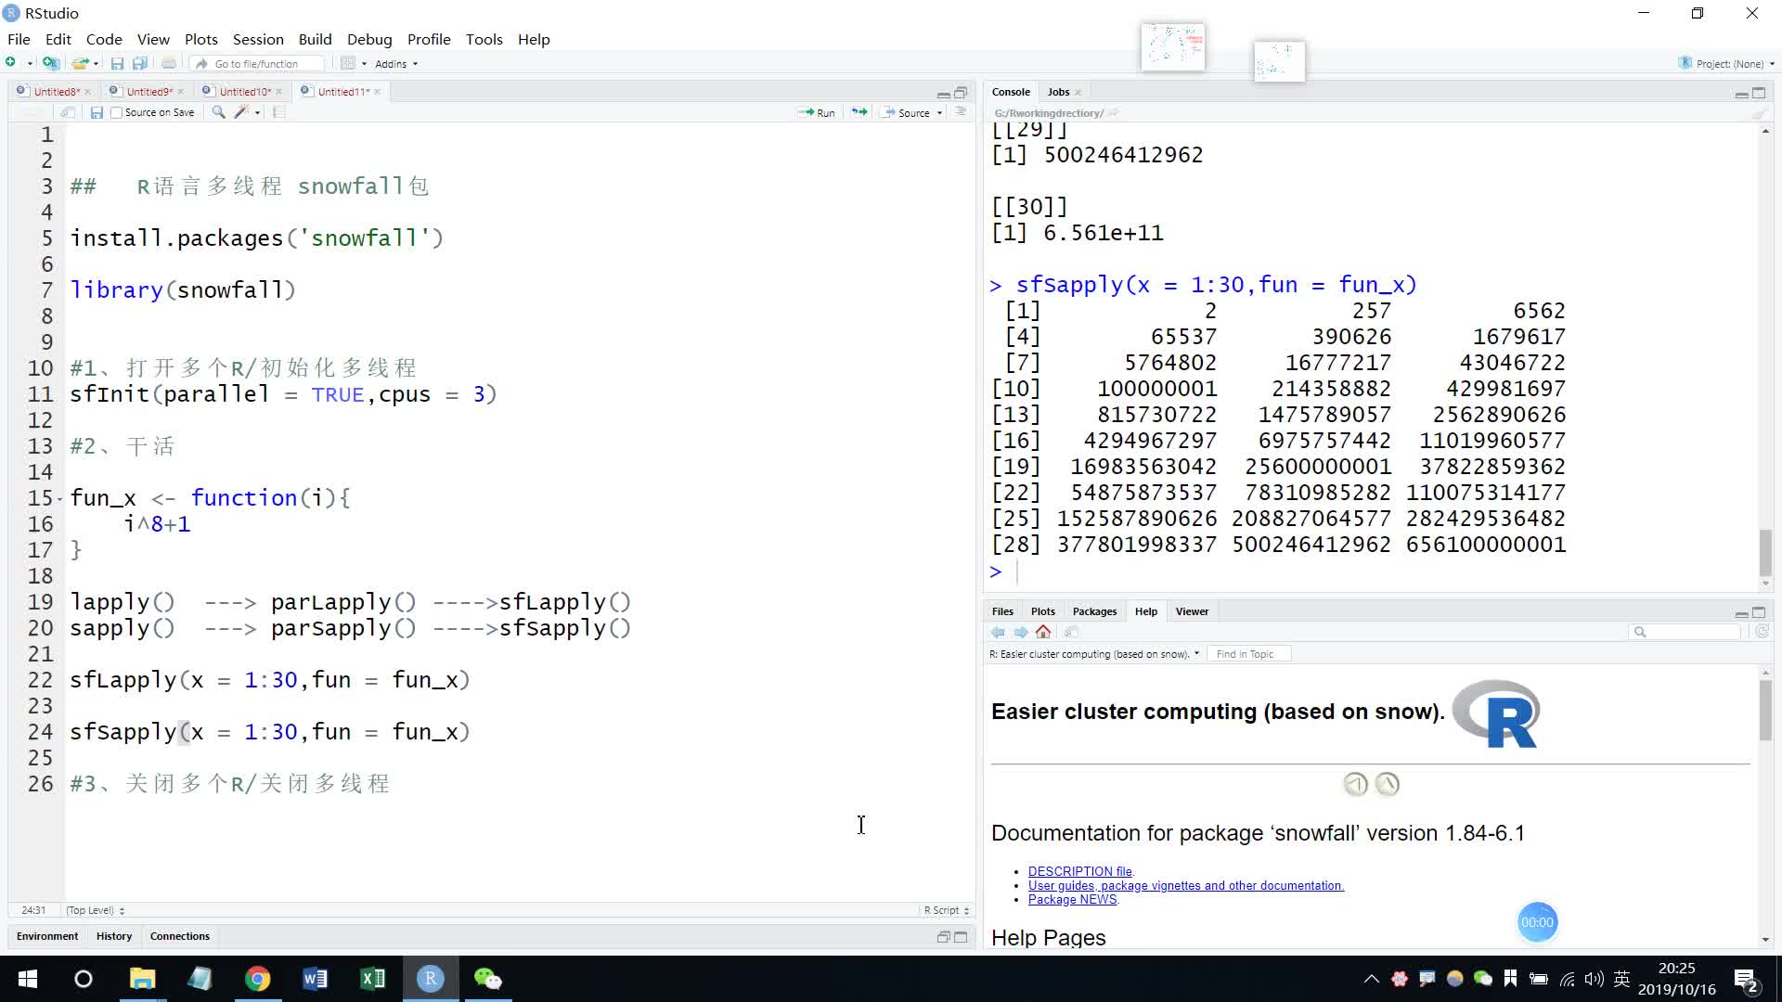The height and width of the screenshot is (1002, 1782).
Task: Open the DESCRIPTION file link
Action: [1079, 871]
